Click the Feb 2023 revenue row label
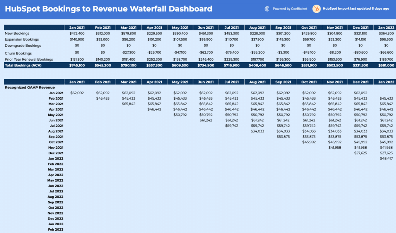This screenshot has width=396, height=233. point(56,230)
